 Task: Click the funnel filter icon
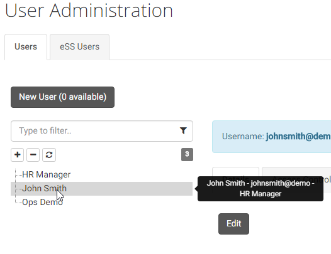click(x=183, y=130)
